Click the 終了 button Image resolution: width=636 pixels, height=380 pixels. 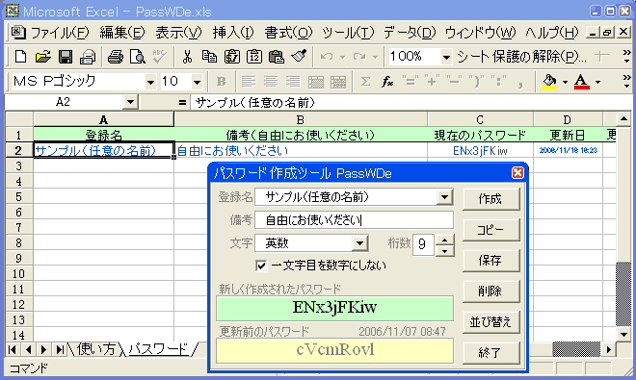490,353
